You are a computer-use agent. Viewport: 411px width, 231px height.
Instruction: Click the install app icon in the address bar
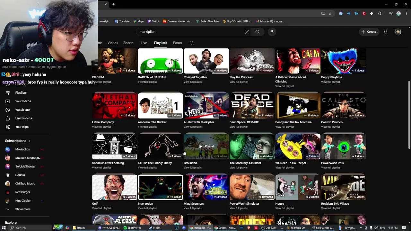[x=323, y=13]
